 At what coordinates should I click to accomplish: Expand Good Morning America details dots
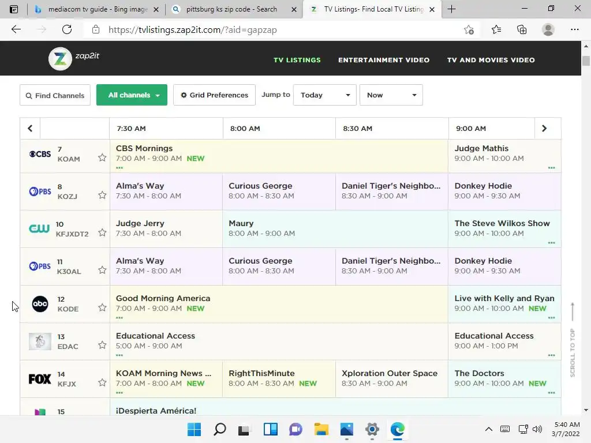119,318
